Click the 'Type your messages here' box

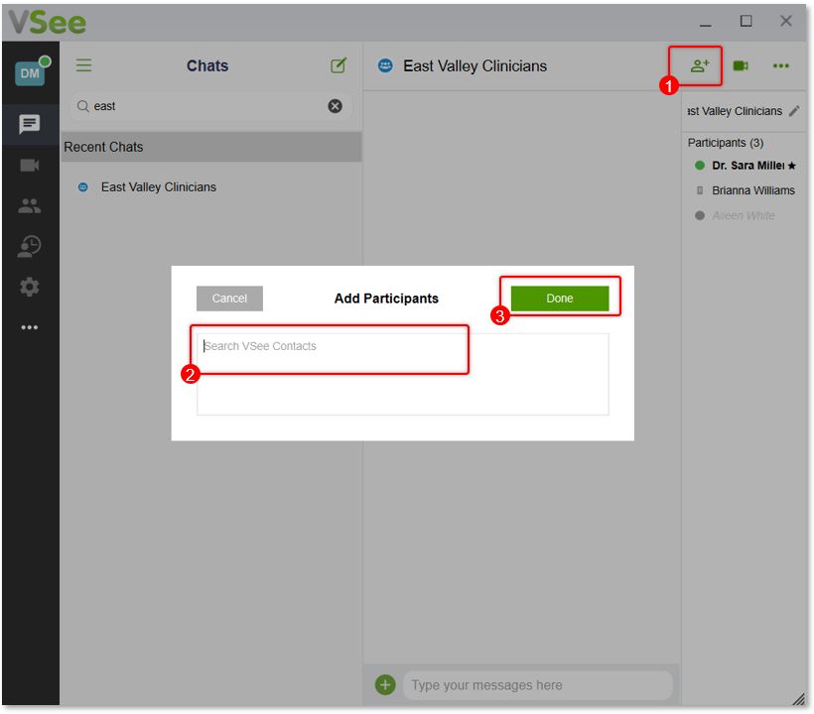click(538, 685)
